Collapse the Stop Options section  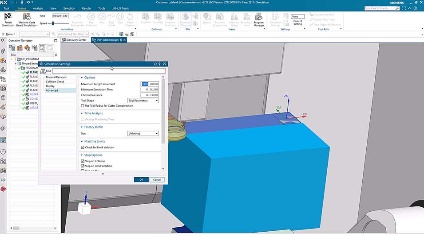click(x=82, y=155)
